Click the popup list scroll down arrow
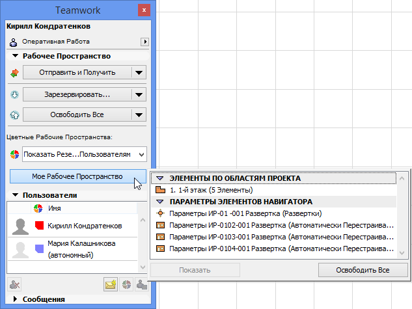This screenshot has width=412, height=309. coord(402,253)
